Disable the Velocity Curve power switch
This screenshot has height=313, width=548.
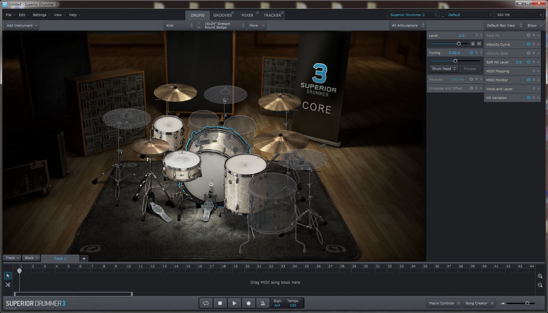point(528,44)
